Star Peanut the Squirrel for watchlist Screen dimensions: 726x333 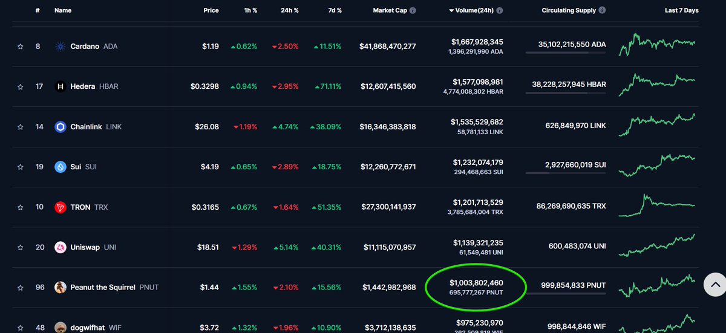point(20,287)
